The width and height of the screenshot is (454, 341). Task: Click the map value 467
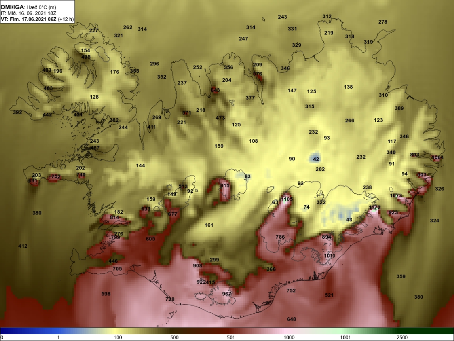pyautogui.click(x=95, y=148)
